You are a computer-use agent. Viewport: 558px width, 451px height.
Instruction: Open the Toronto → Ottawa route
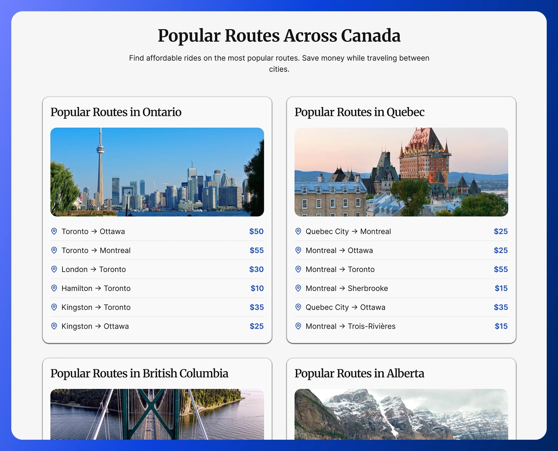[x=157, y=231]
